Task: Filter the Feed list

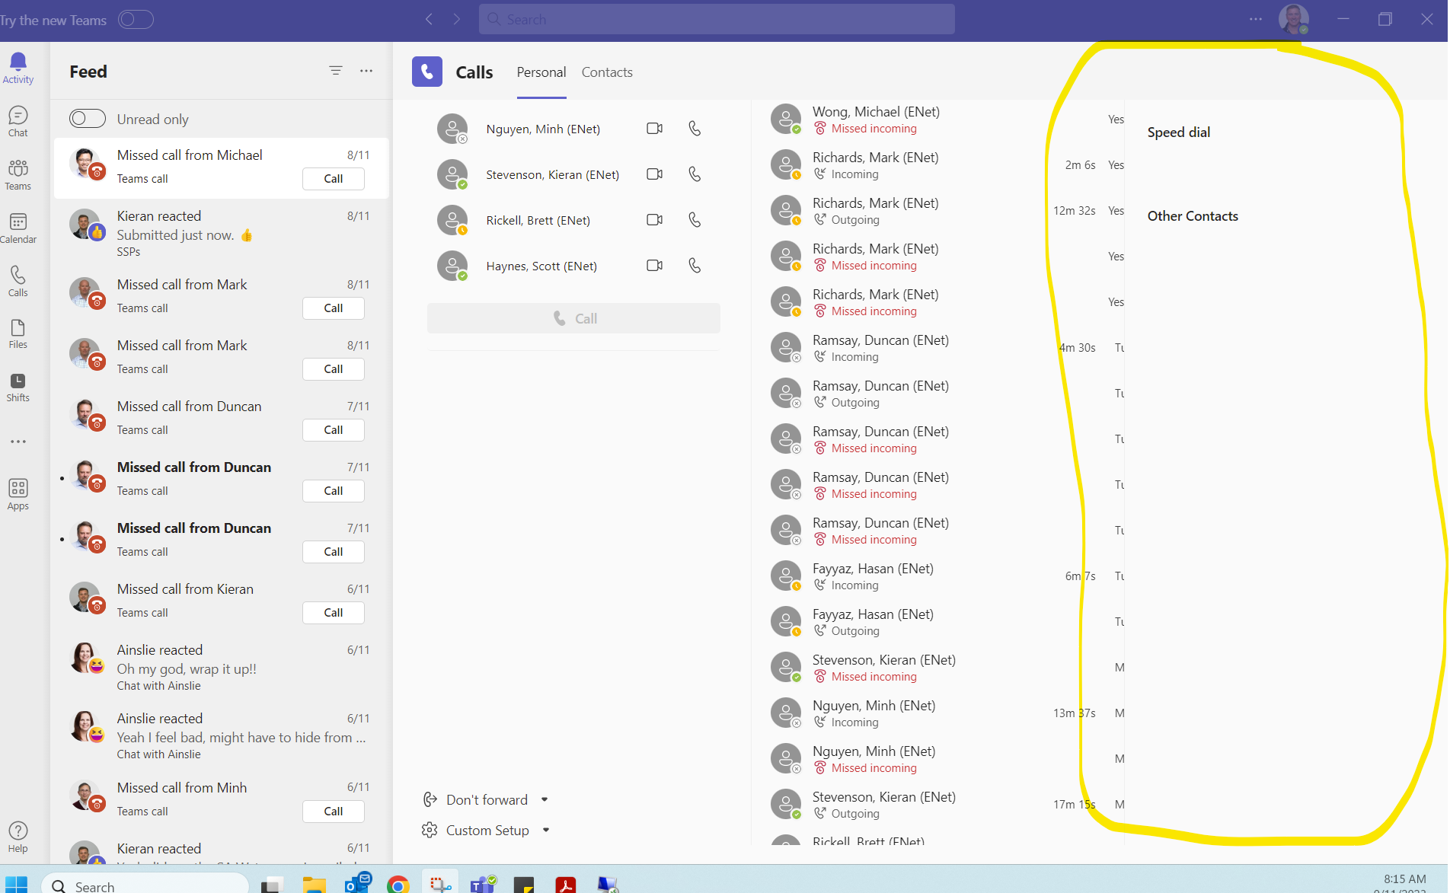Action: pyautogui.click(x=336, y=71)
